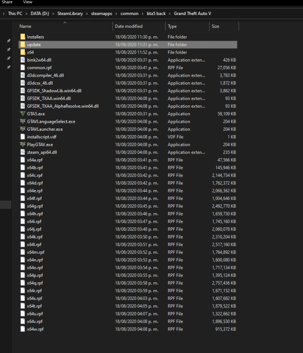The image size is (303, 353).
Task: Click the x64m.rpf file icon
Action: point(23,252)
